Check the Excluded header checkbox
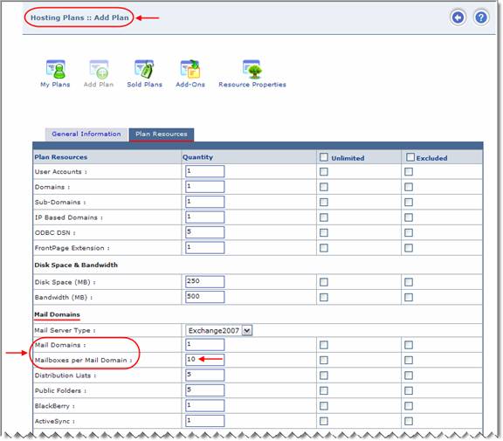 pyautogui.click(x=410, y=157)
